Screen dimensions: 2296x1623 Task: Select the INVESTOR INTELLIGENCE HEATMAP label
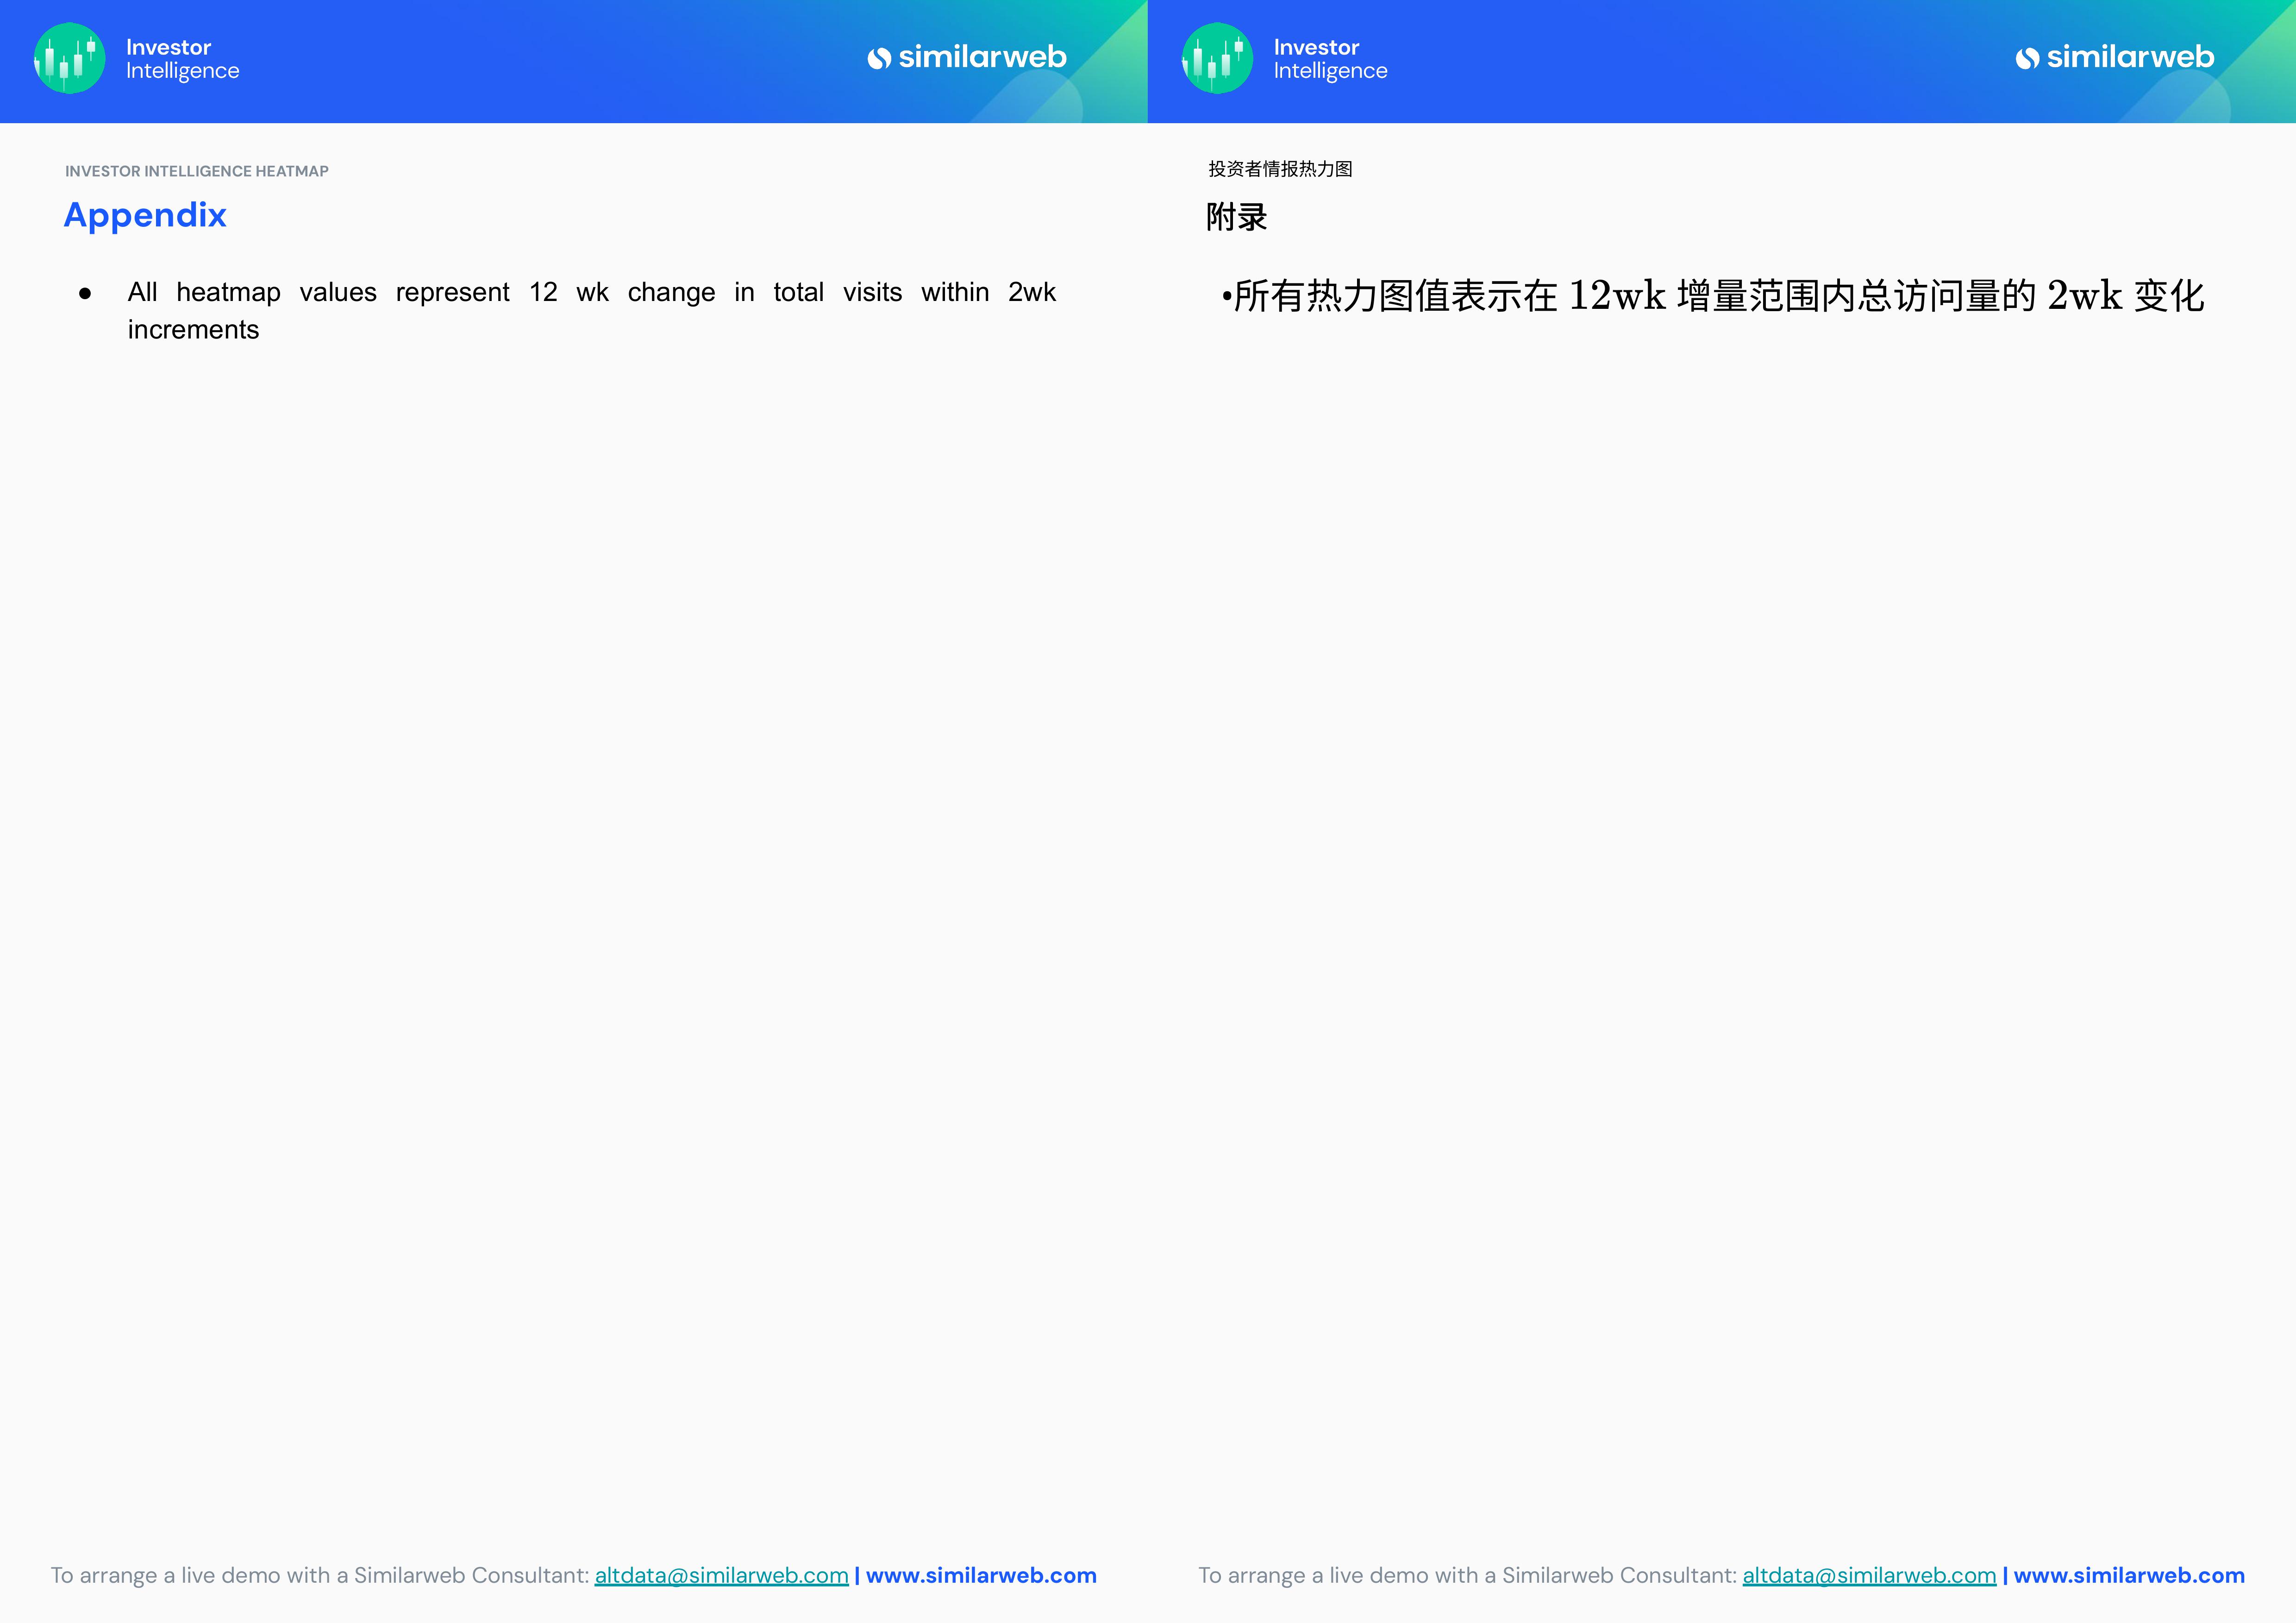click(x=197, y=171)
